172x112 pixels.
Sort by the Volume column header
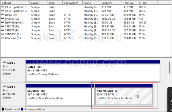click(x=15, y=3)
